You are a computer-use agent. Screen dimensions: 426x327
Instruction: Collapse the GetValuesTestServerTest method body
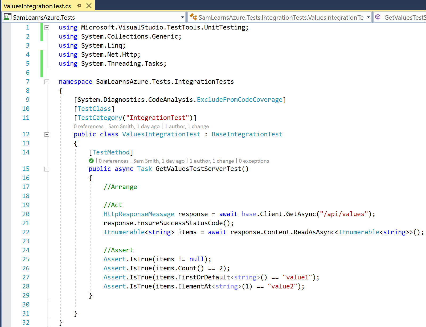(47, 169)
